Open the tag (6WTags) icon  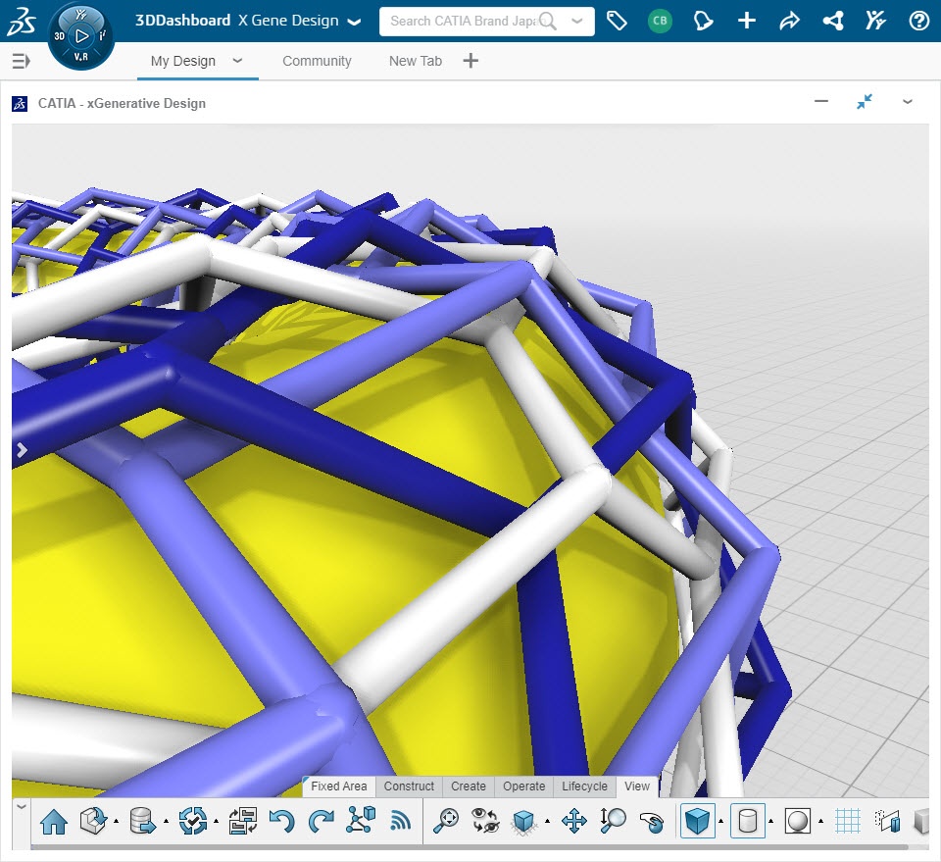pyautogui.click(x=617, y=21)
